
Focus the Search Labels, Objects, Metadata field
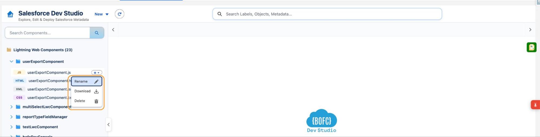click(x=327, y=14)
